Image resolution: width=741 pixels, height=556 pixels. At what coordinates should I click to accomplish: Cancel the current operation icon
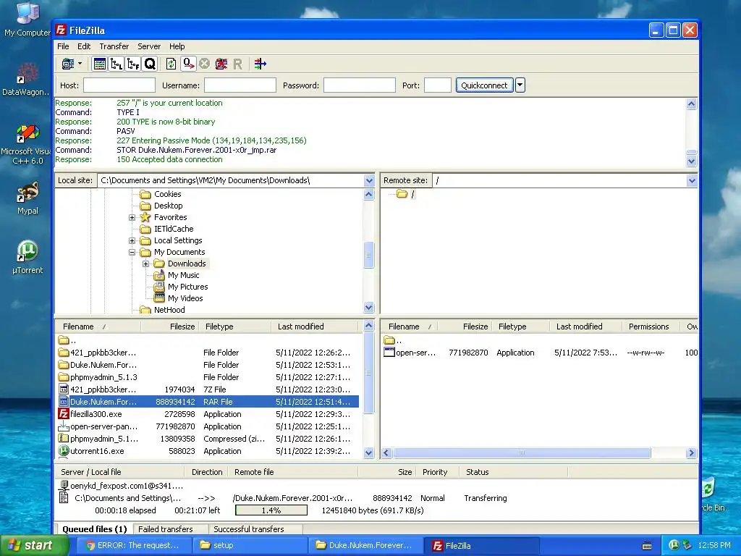click(x=204, y=64)
